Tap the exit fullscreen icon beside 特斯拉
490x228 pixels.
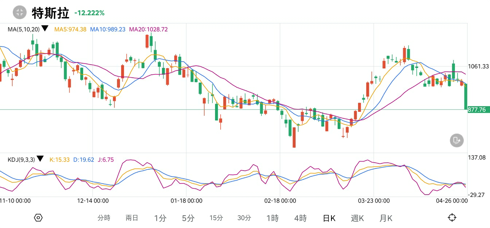point(20,13)
